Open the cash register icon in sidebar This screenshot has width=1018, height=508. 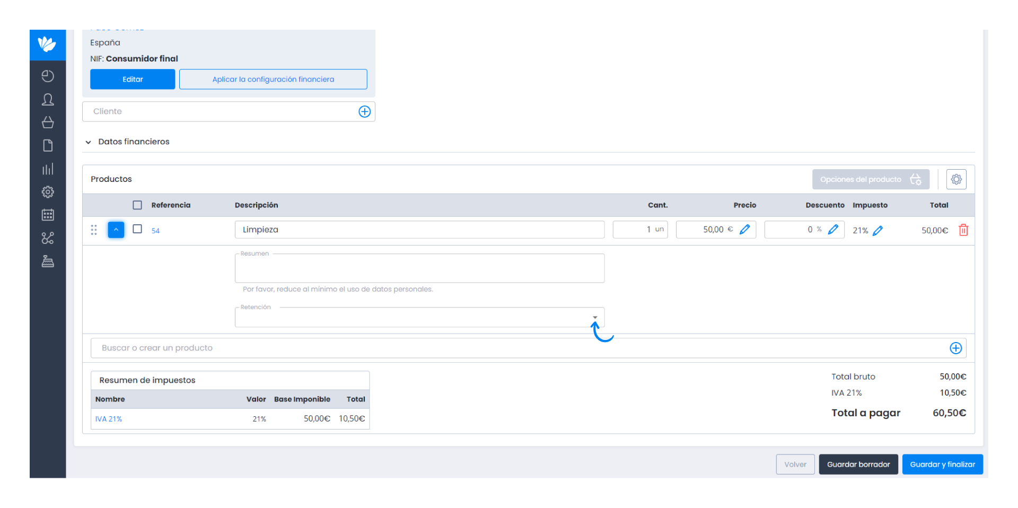click(48, 261)
